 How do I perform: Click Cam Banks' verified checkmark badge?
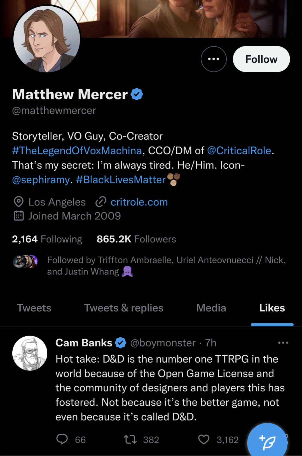pos(121,343)
